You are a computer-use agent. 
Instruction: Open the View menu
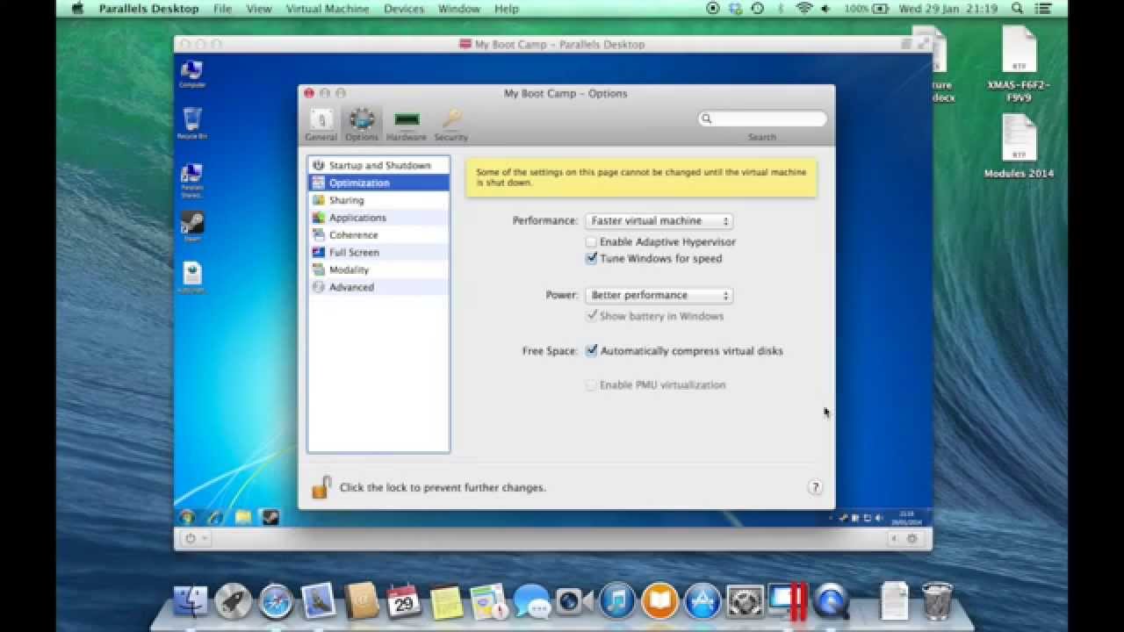point(259,9)
